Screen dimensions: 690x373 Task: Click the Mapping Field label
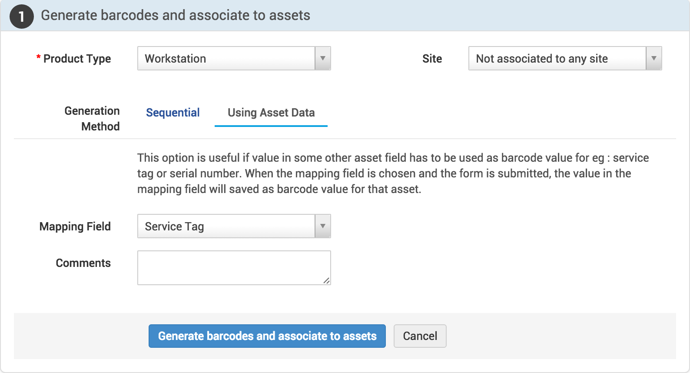coord(75,226)
